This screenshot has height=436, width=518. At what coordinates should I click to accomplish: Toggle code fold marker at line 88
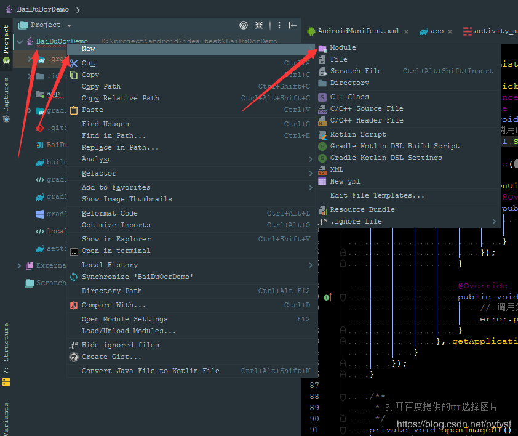pos(343,397)
